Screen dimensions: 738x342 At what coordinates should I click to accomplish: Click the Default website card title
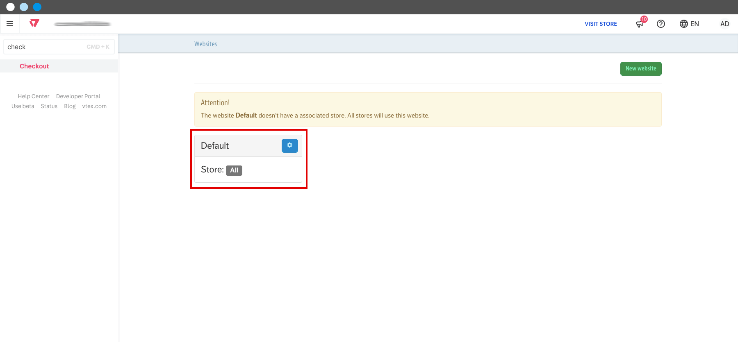coord(215,146)
